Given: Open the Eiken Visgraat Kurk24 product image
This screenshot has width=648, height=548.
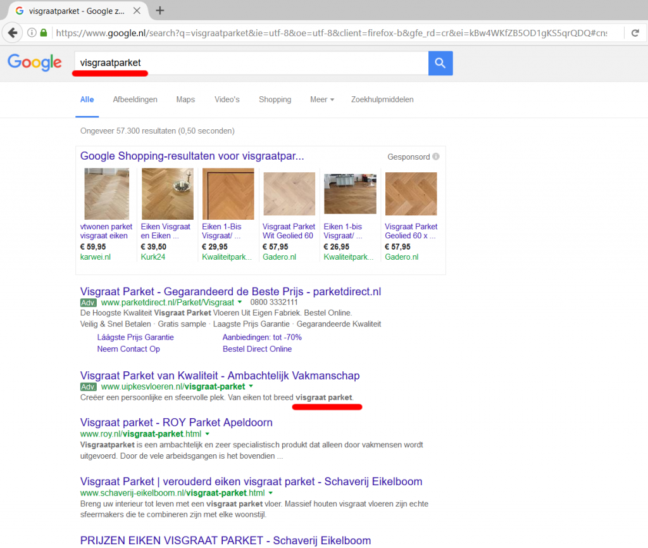Looking at the screenshot, I should pos(167,194).
